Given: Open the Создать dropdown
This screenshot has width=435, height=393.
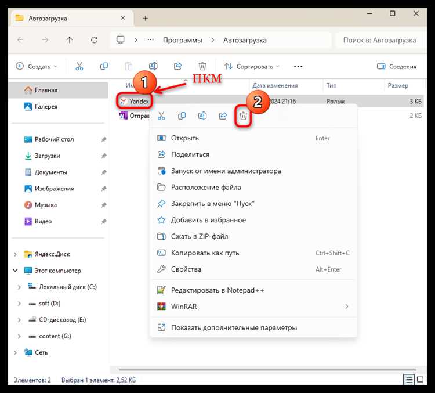Looking at the screenshot, I should pyautogui.click(x=37, y=66).
